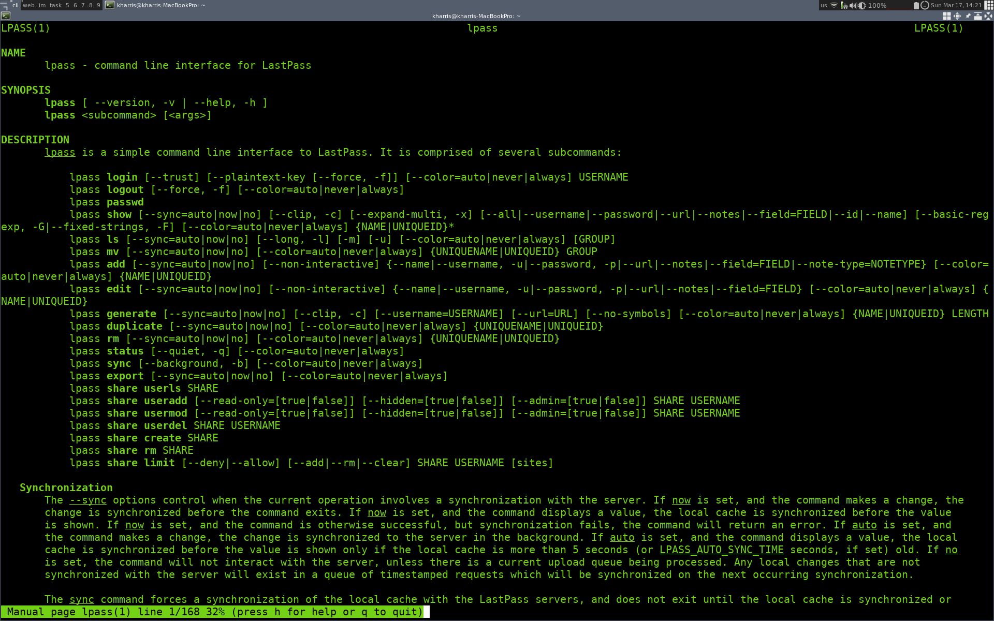This screenshot has width=994, height=621.
Task: Click the date and time clock
Action: click(x=956, y=5)
